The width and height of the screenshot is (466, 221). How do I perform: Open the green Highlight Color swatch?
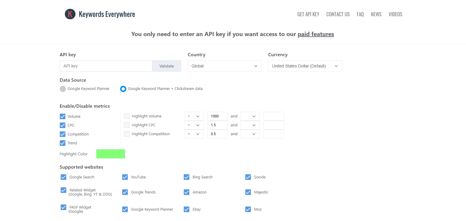click(111, 154)
